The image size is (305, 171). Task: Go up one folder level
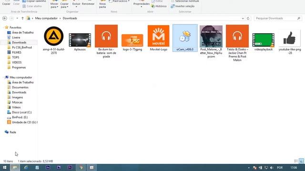pyautogui.click(x=22, y=18)
